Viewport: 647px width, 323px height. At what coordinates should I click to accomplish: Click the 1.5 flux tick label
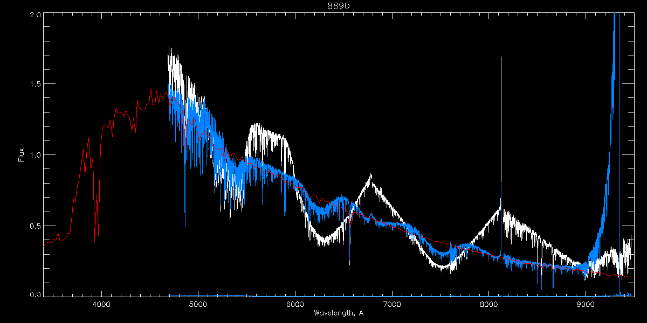[35, 85]
